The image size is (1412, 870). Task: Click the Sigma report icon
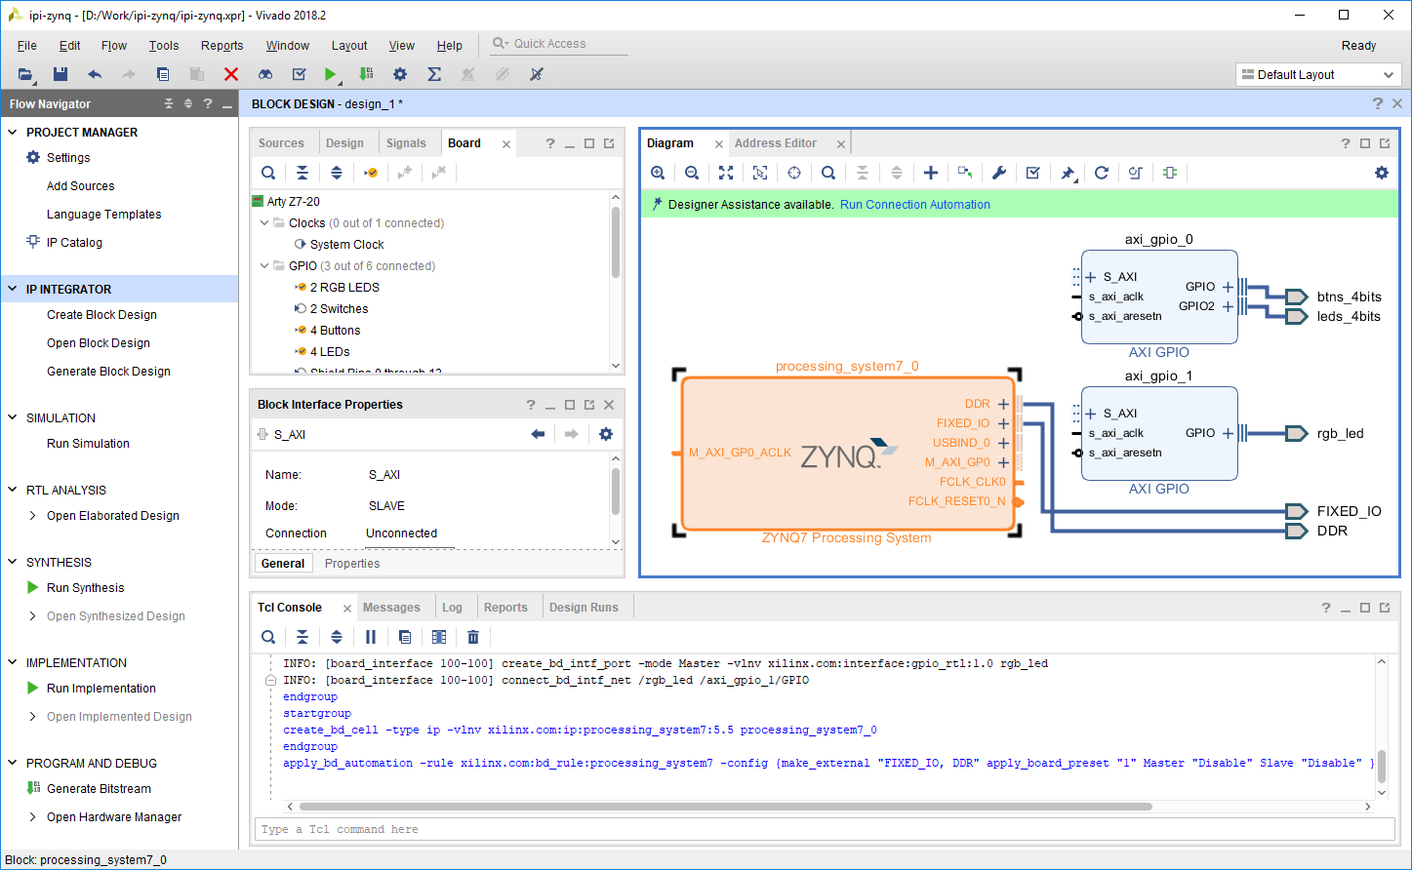[x=434, y=74]
